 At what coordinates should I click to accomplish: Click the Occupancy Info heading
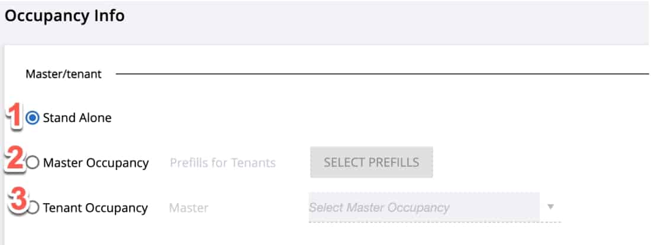pos(65,16)
